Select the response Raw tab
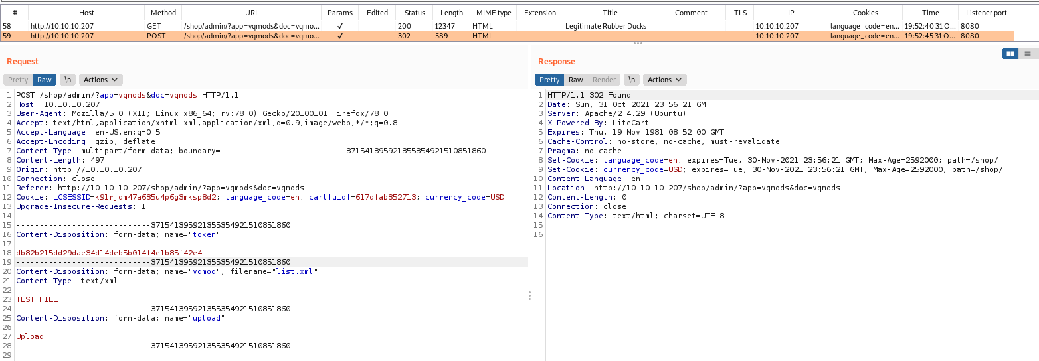 (x=576, y=80)
